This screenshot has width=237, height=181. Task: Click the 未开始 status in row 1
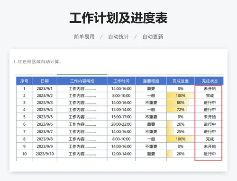coord(209,89)
